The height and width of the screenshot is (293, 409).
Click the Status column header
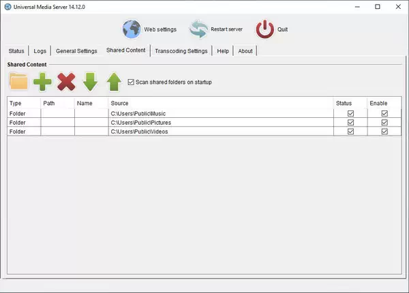(x=350, y=103)
